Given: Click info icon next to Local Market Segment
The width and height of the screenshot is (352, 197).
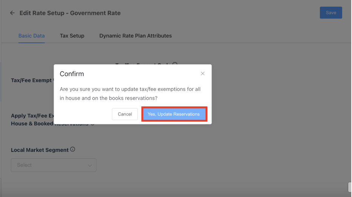Looking at the screenshot, I should pyautogui.click(x=73, y=149).
